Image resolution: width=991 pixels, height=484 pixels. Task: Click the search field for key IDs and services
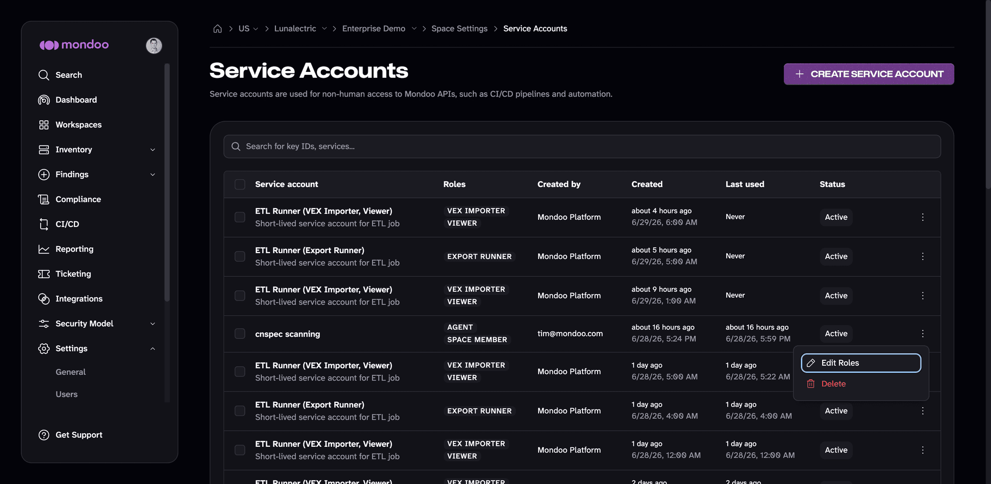coord(582,146)
